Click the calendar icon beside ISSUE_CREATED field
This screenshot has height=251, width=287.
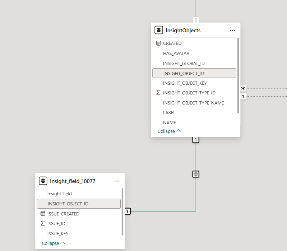coord(43,214)
